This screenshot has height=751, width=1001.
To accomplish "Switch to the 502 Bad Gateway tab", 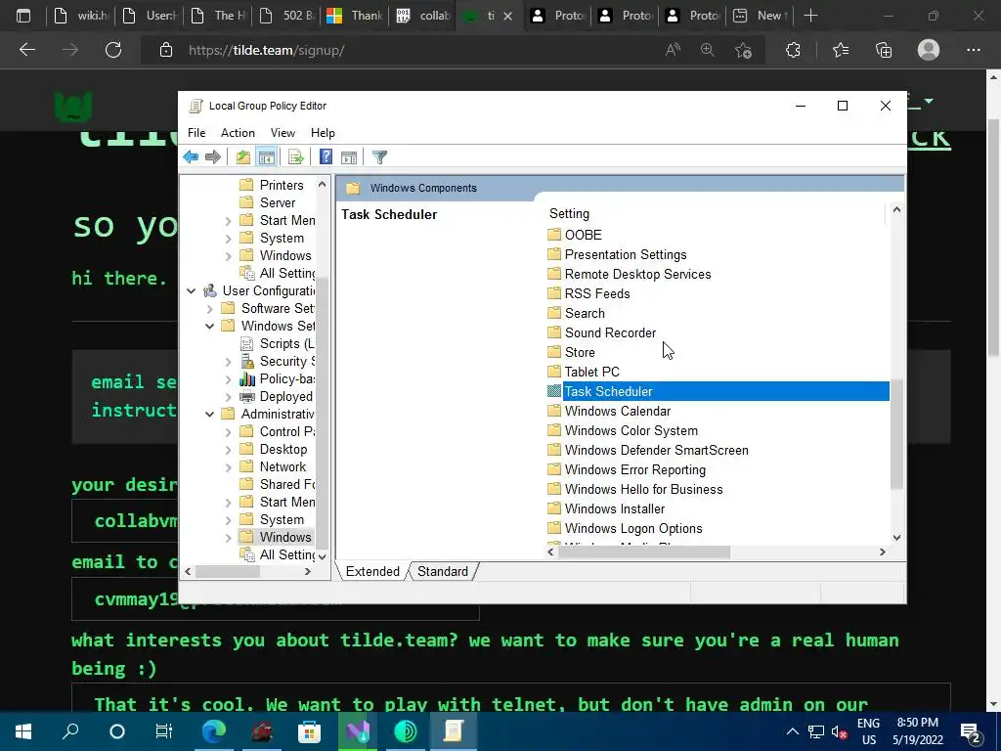I will tap(289, 16).
